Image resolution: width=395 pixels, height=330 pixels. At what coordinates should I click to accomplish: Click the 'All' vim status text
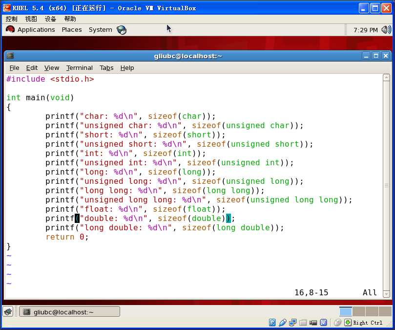click(x=370, y=292)
